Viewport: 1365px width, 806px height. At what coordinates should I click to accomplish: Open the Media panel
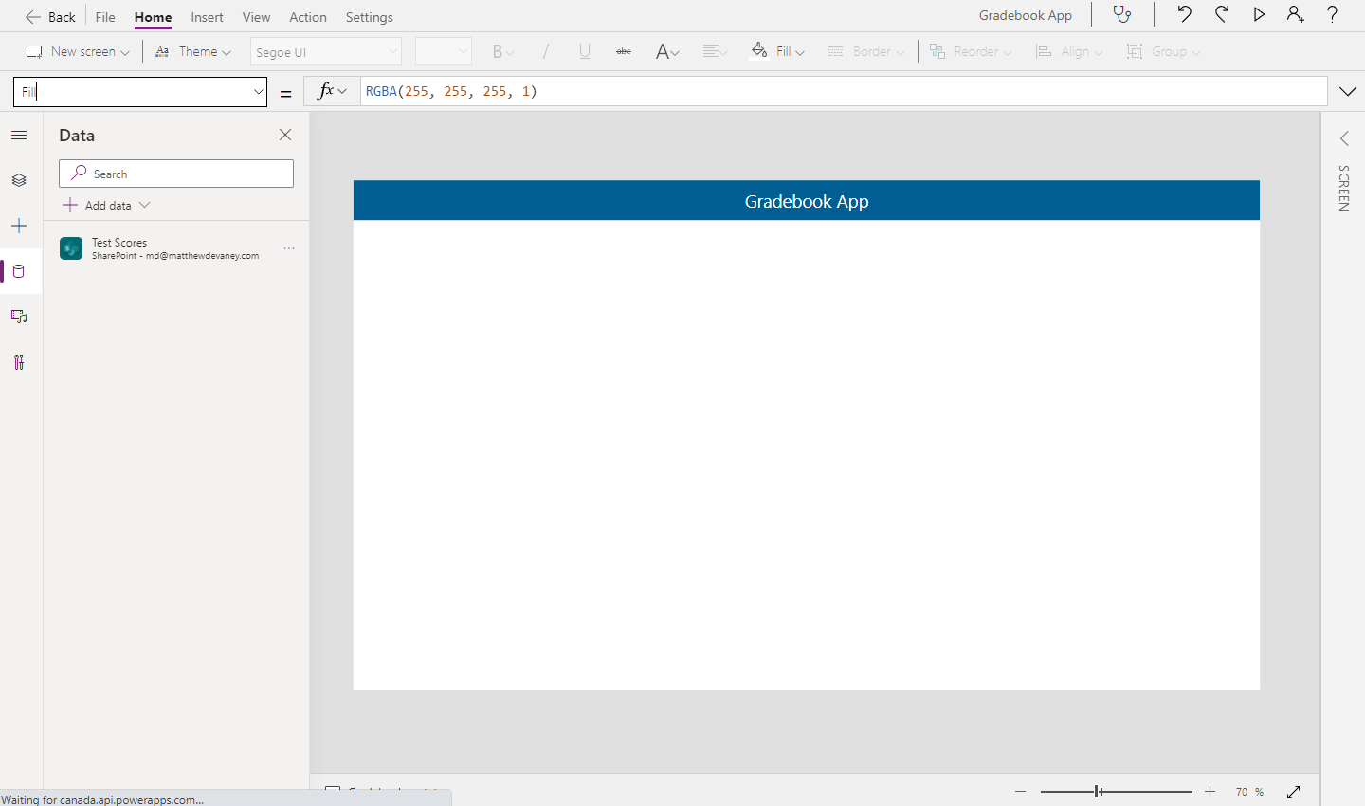pyautogui.click(x=19, y=316)
